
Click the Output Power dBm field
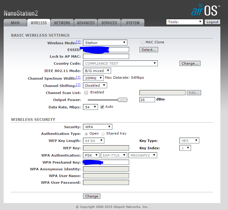(147, 100)
